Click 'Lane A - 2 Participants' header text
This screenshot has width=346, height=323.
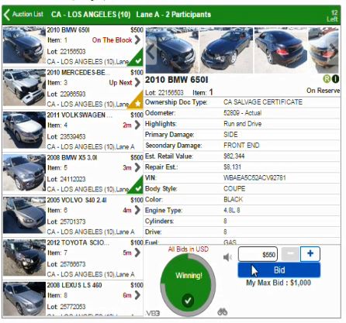click(x=174, y=15)
